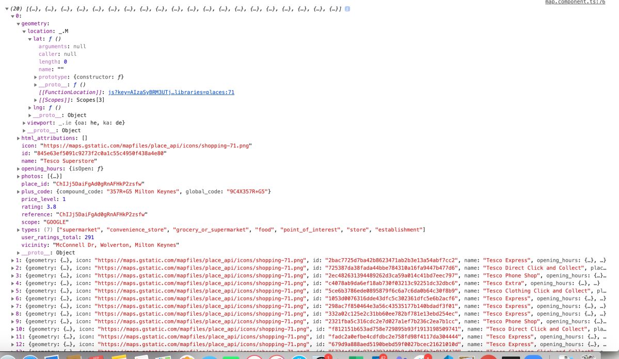Click the place_id value string
This screenshot has width=619, height=359.
click(x=99, y=184)
